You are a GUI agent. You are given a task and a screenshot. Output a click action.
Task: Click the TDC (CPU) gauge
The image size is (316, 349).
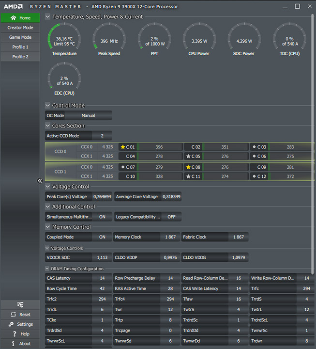[289, 39]
